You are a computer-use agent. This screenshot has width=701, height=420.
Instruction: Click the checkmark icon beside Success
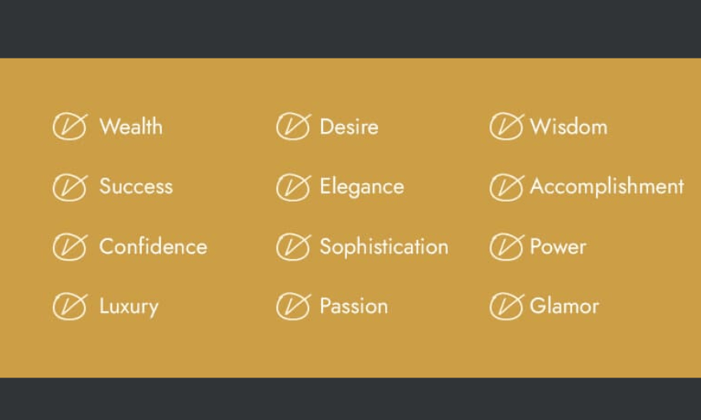[71, 187]
